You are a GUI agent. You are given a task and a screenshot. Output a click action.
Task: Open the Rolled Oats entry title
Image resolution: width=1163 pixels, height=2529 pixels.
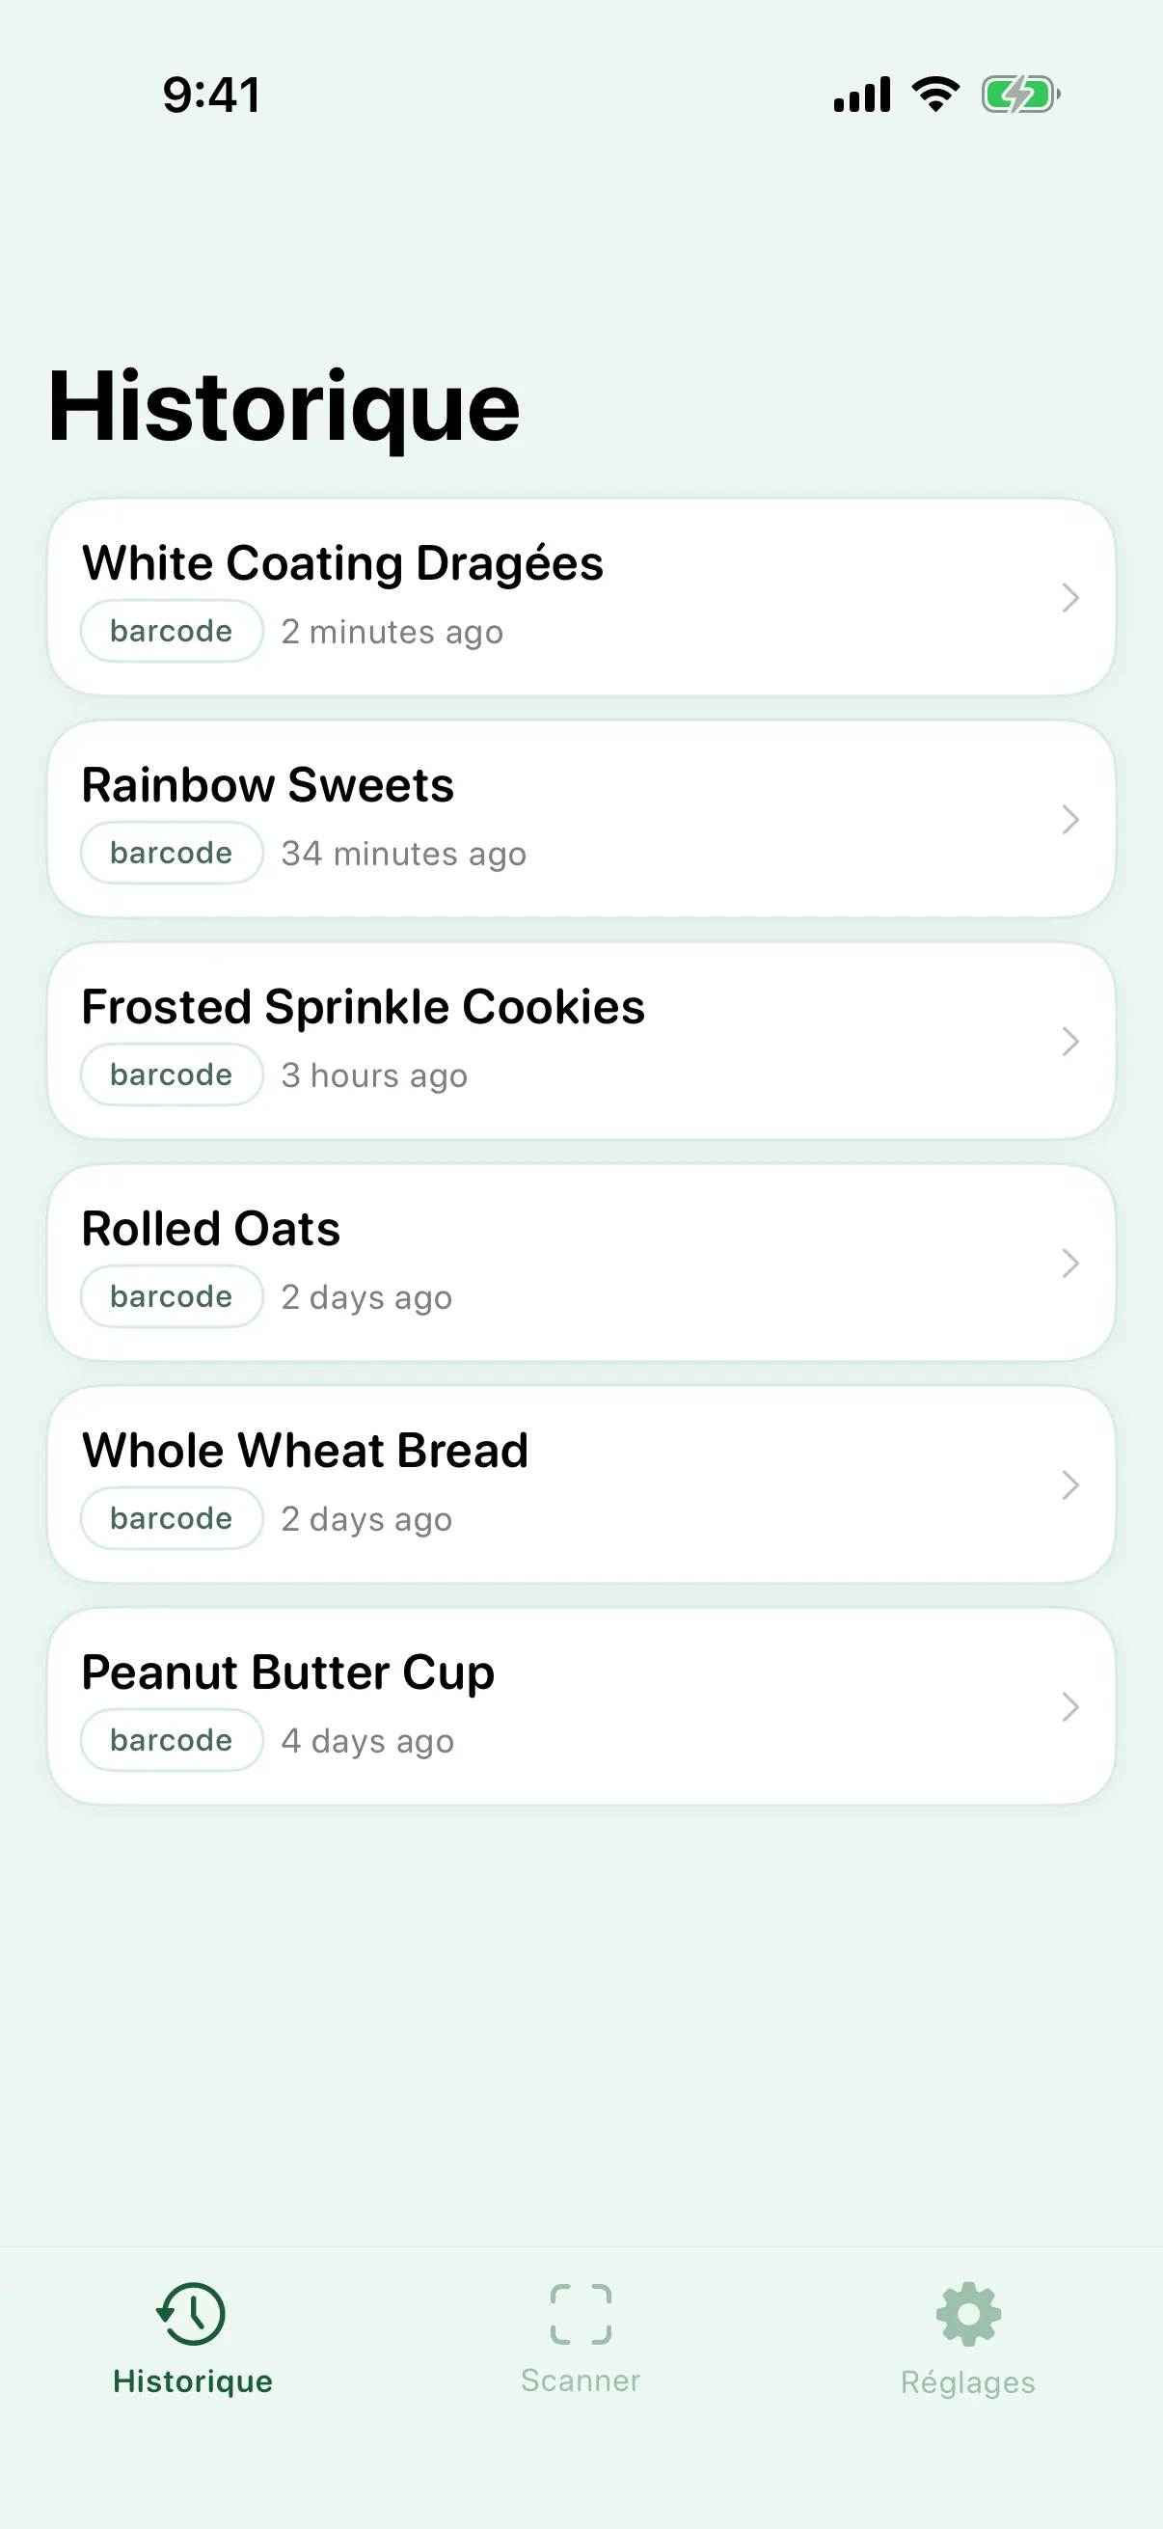click(x=211, y=1228)
